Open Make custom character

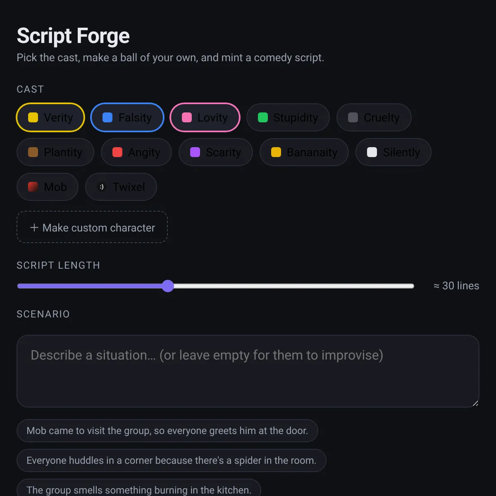(92, 227)
